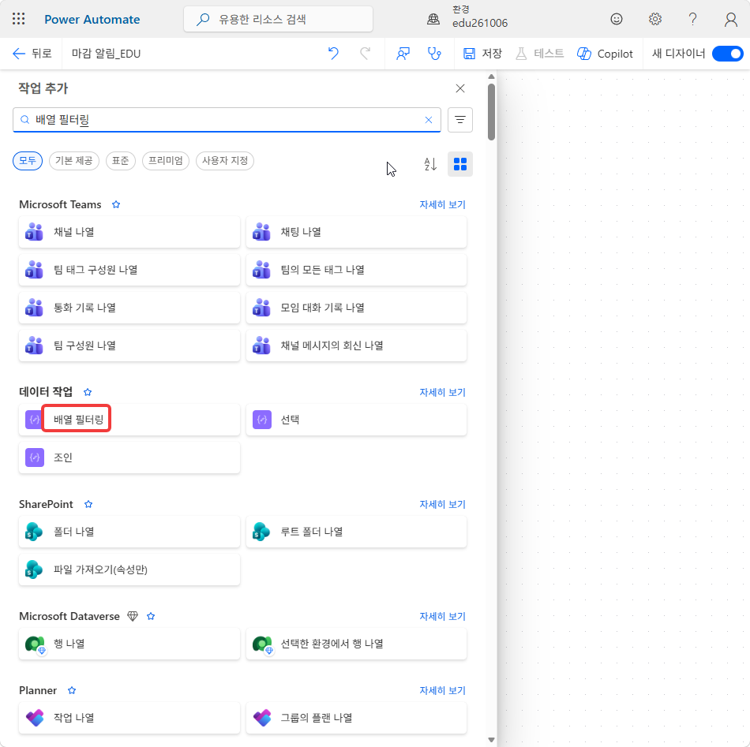Select the 표준 filter chip
Screen dimensions: 750x747
pyautogui.click(x=121, y=161)
